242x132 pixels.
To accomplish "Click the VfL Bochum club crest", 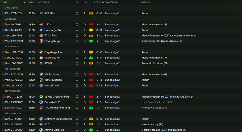I will pos(41,74).
